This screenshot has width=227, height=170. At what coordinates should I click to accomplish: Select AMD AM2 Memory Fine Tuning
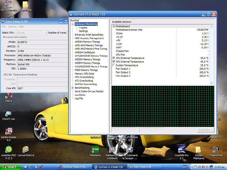(x=91, y=49)
